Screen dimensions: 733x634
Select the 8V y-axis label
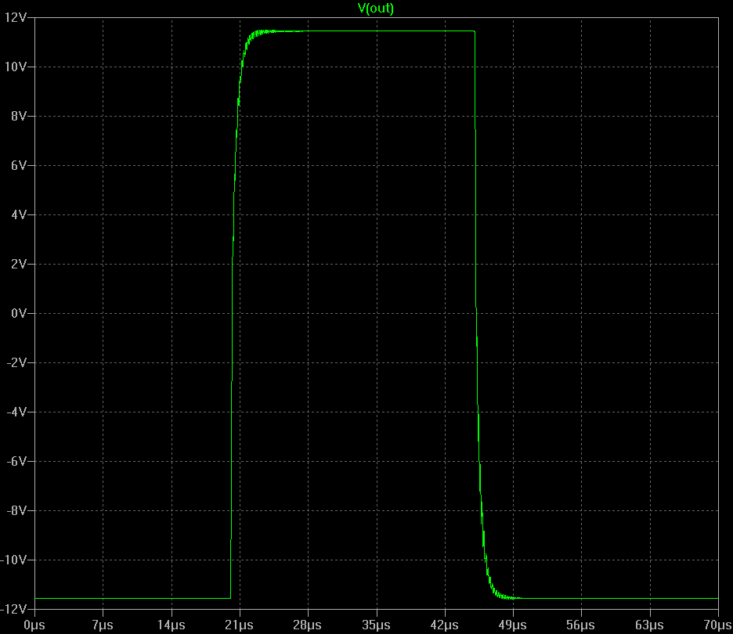pyautogui.click(x=19, y=116)
